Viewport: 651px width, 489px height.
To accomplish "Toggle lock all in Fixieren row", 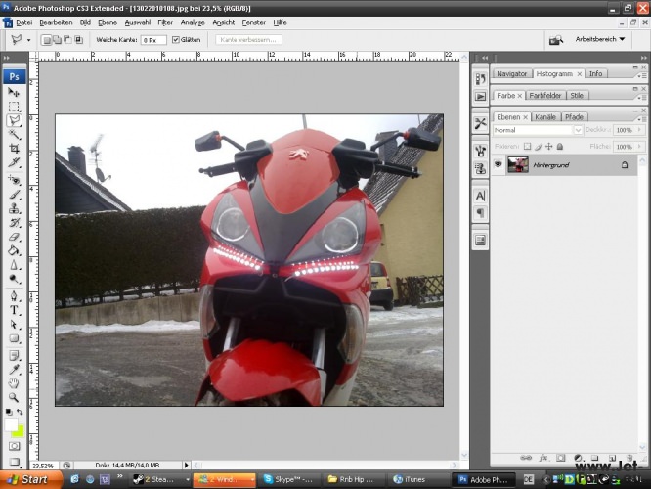I will [x=560, y=147].
